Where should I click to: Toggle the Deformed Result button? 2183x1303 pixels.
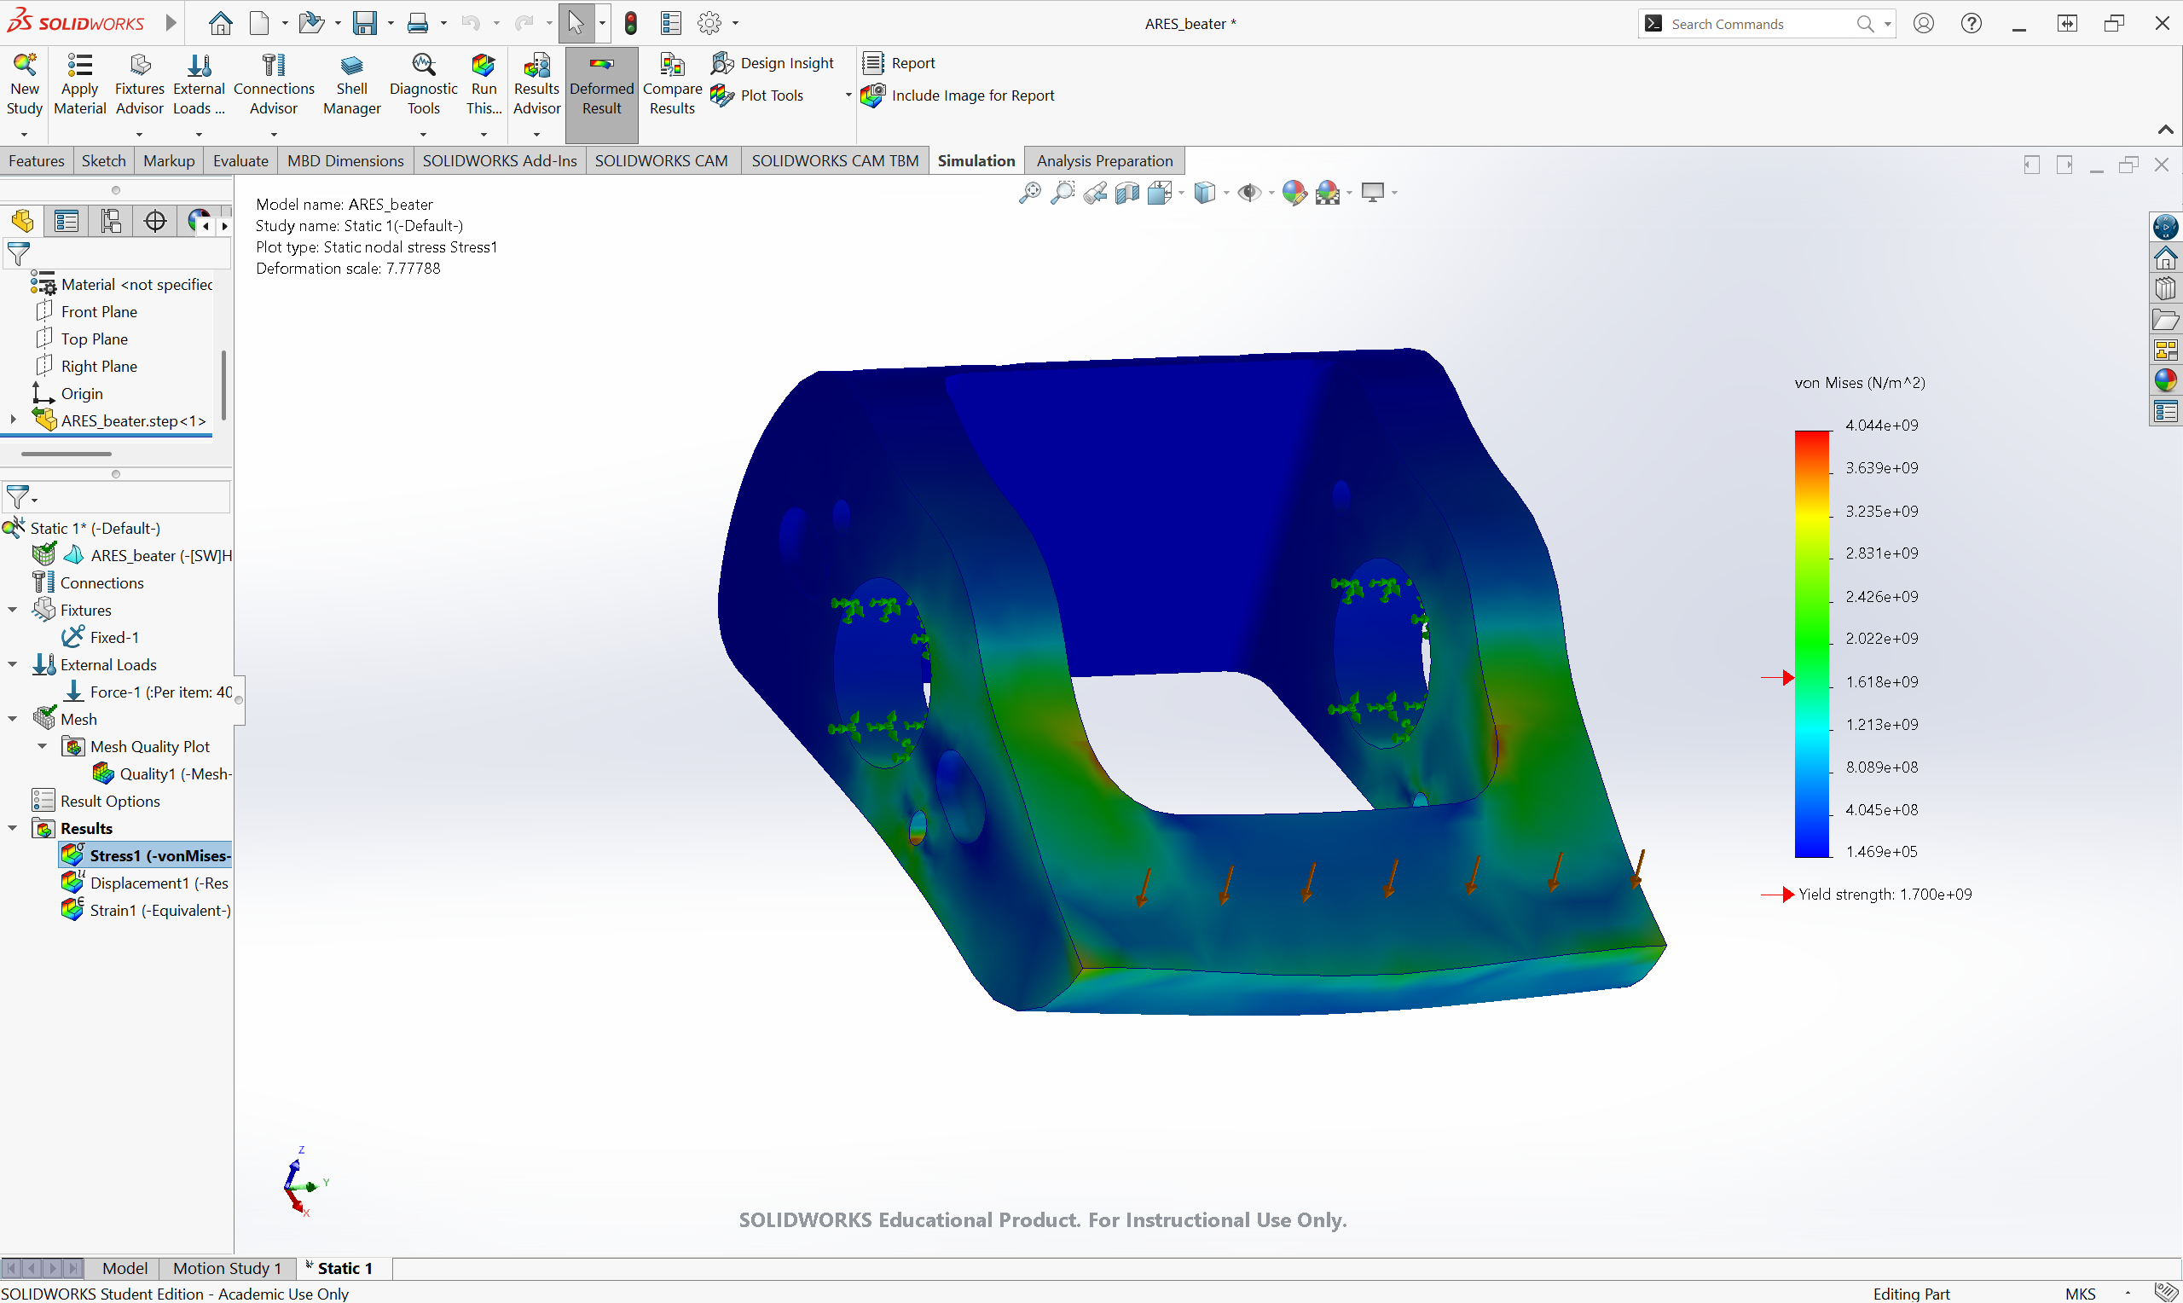tap(601, 95)
